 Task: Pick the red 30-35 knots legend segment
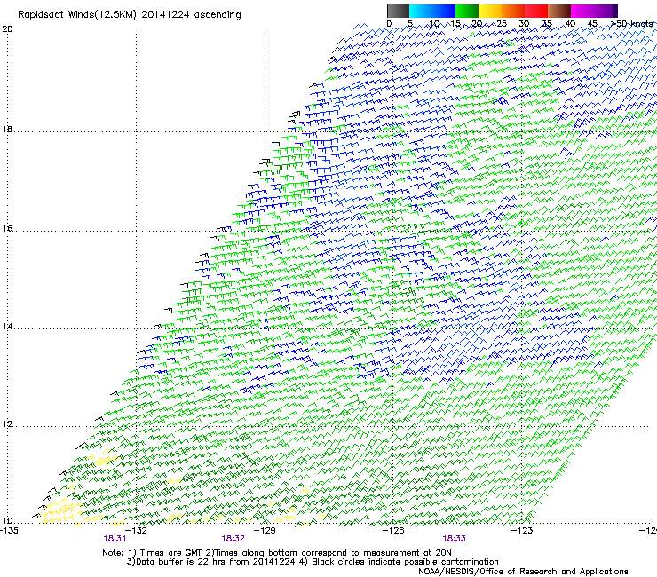coord(536,11)
